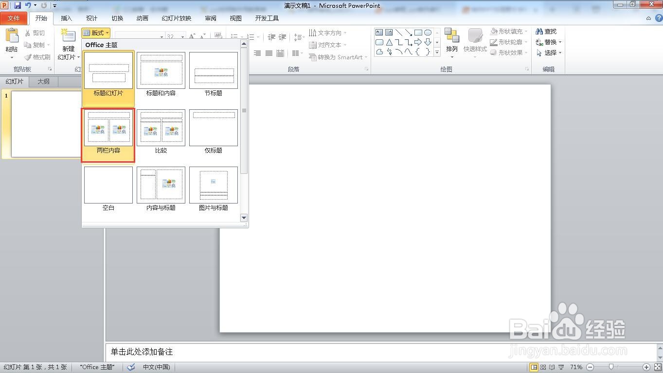Choose the Picture with Caption (图片与标题) layout
The width and height of the screenshot is (663, 373).
[x=214, y=189]
